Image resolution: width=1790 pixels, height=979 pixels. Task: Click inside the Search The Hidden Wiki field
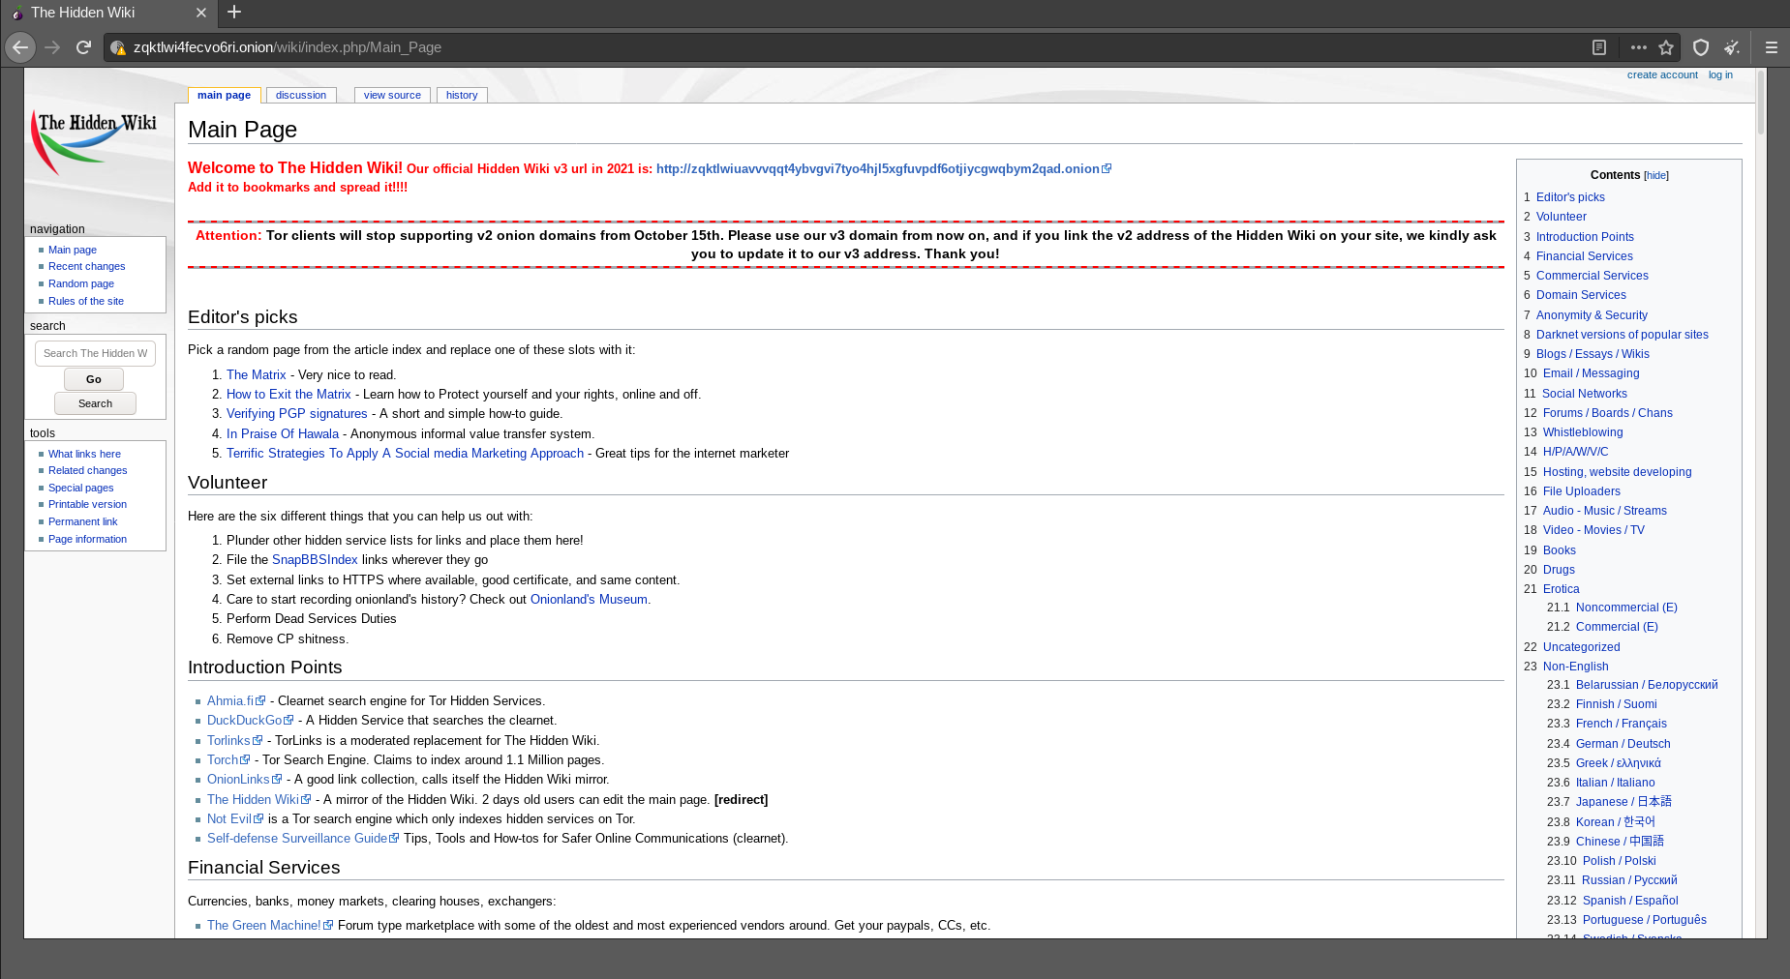[94, 352]
